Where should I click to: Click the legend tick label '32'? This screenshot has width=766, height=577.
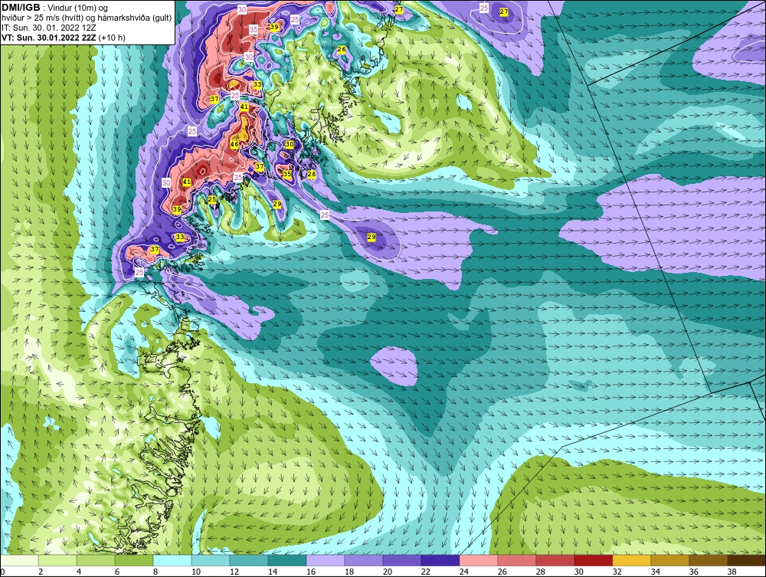pos(617,572)
